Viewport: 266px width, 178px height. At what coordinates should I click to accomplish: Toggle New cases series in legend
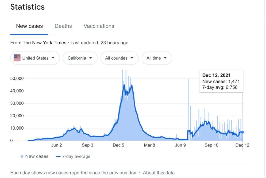tap(34, 156)
